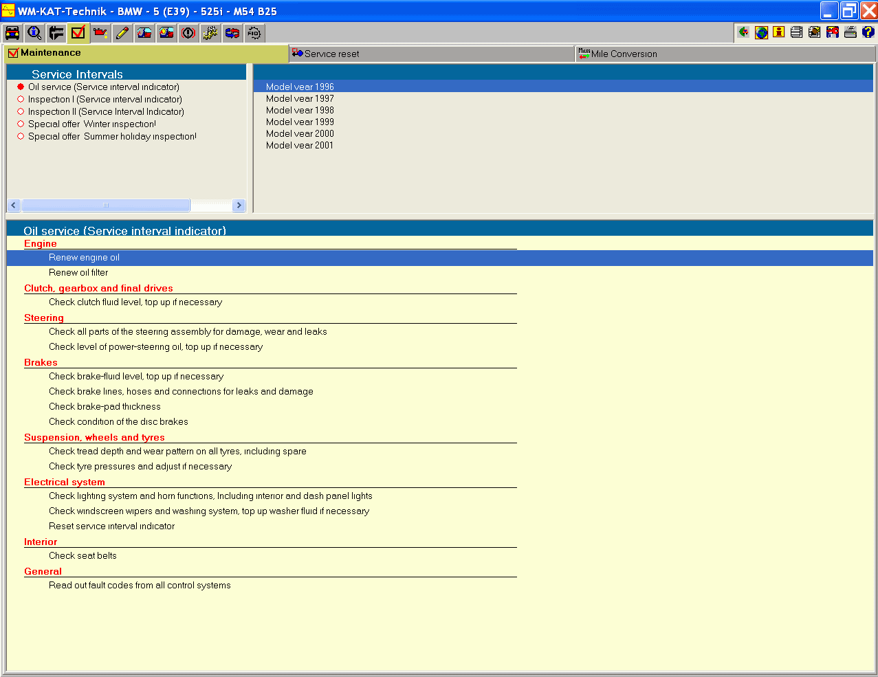Click the app icon in the title bar

tap(8, 10)
